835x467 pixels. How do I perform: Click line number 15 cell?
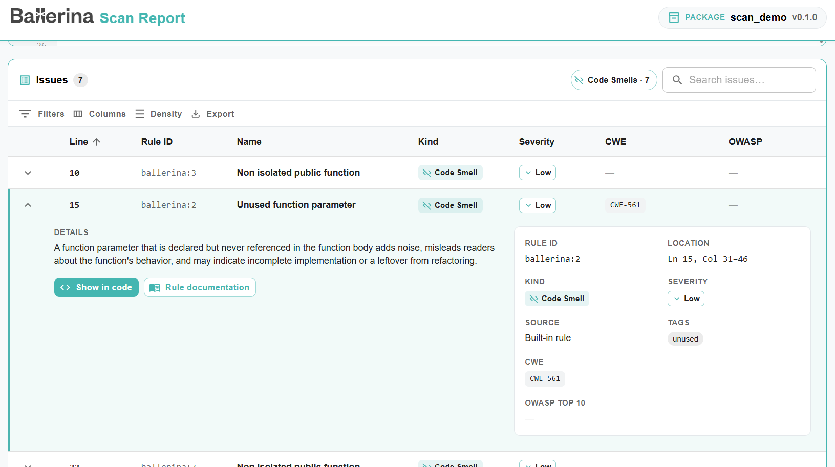tap(74, 205)
